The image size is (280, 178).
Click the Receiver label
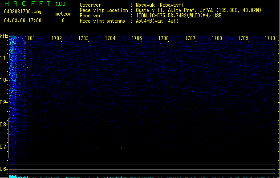(90, 16)
